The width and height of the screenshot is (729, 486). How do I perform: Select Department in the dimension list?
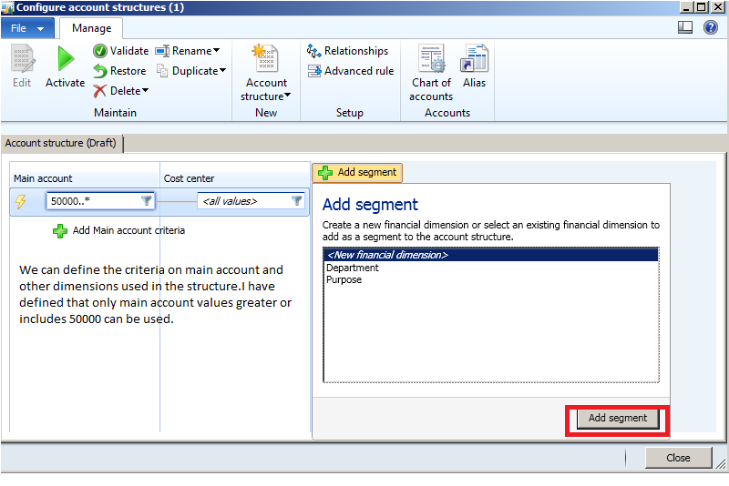click(x=353, y=268)
